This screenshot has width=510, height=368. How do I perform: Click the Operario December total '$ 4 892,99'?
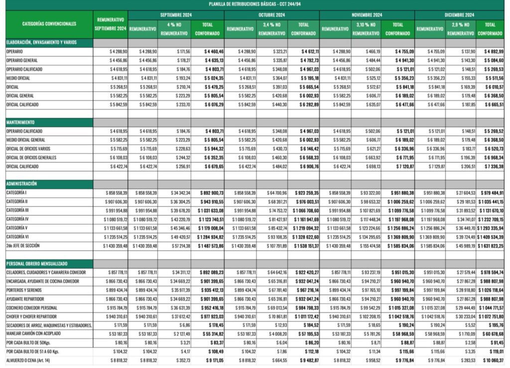[494, 52]
